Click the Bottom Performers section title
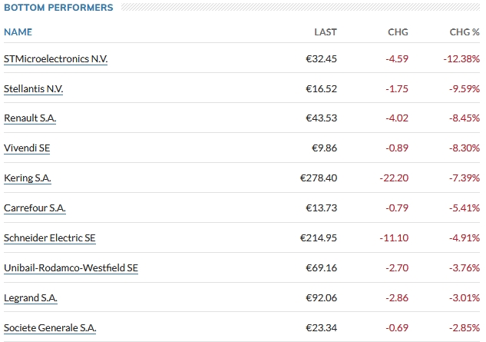 [x=58, y=8]
